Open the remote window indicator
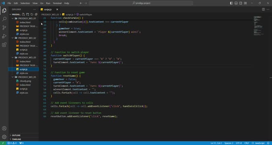Viewport: 272px width, 145px height. coord(3,143)
